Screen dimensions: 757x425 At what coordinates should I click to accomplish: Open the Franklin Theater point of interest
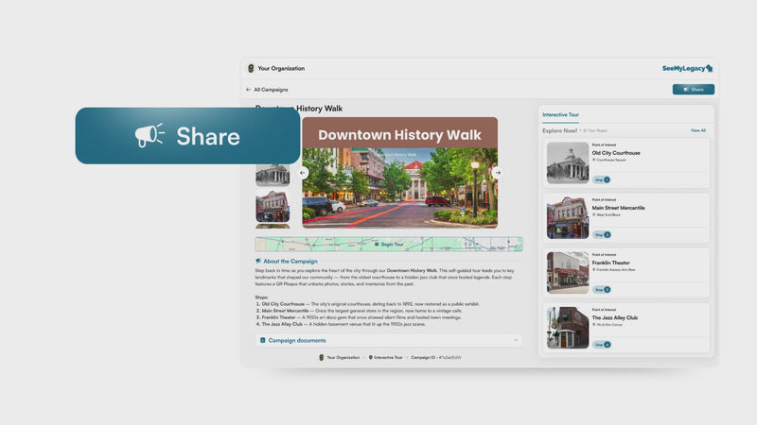pyautogui.click(x=610, y=263)
